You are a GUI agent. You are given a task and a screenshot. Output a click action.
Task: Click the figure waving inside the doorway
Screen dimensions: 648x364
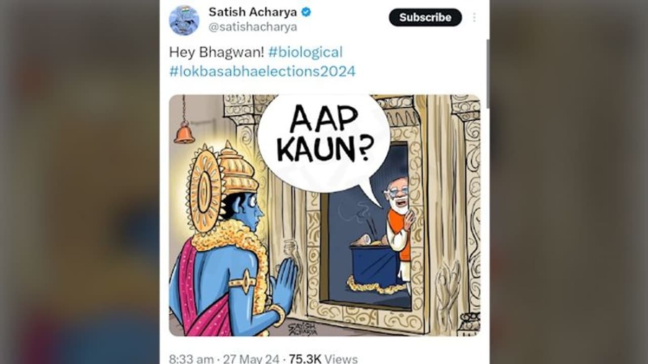coord(398,207)
